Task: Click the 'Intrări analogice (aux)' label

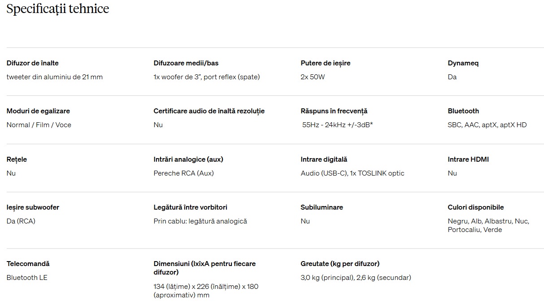Action: pos(188,159)
